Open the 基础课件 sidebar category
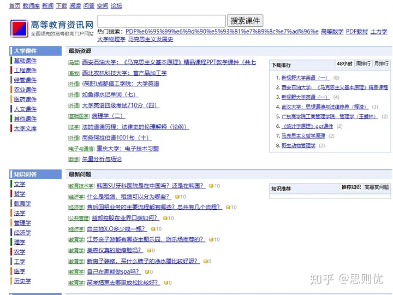This screenshot has width=393, height=295. tap(25, 61)
